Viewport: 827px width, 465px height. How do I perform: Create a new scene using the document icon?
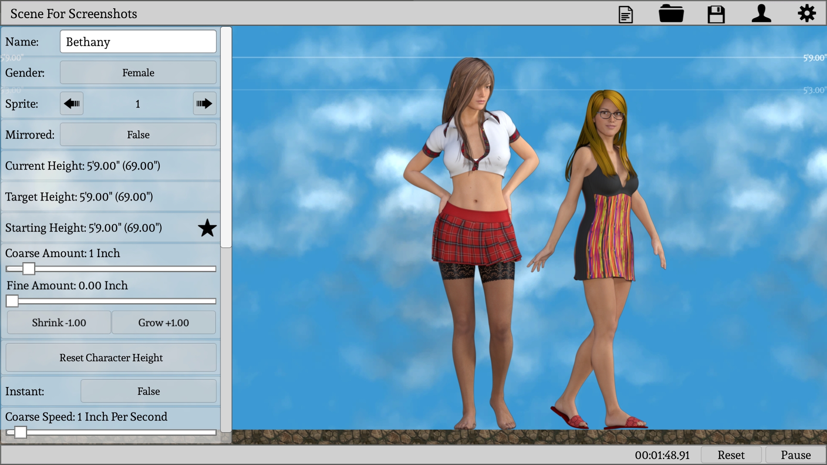click(x=625, y=14)
